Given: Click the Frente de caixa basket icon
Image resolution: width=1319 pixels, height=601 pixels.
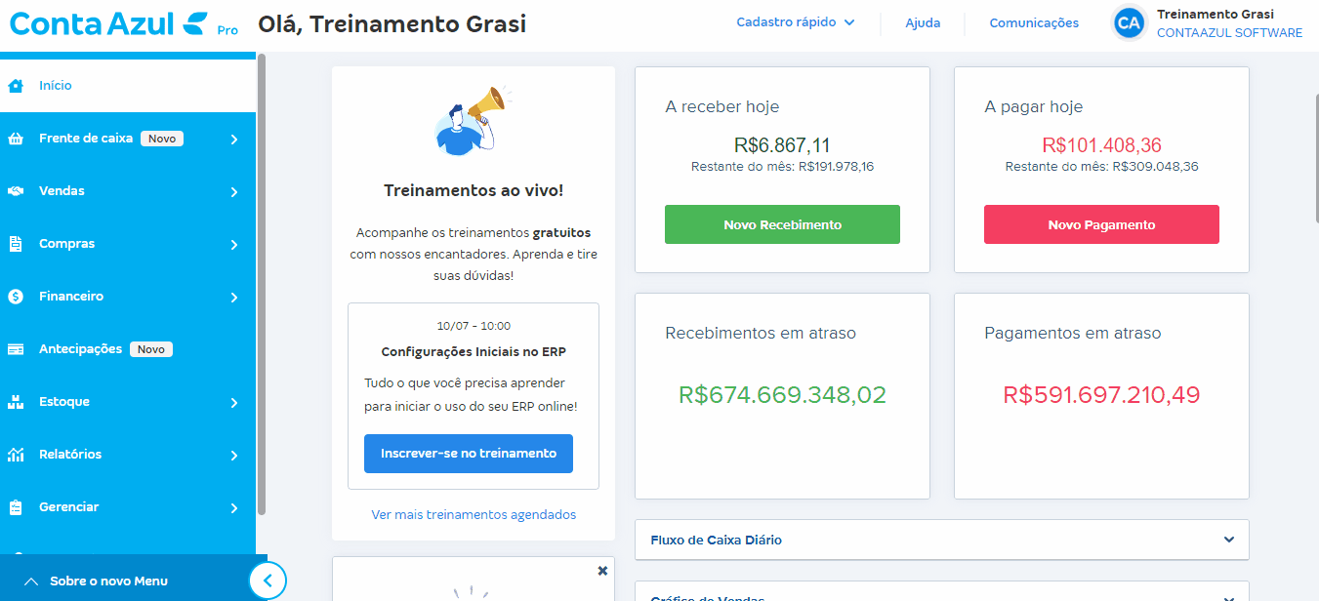Looking at the screenshot, I should point(16,139).
